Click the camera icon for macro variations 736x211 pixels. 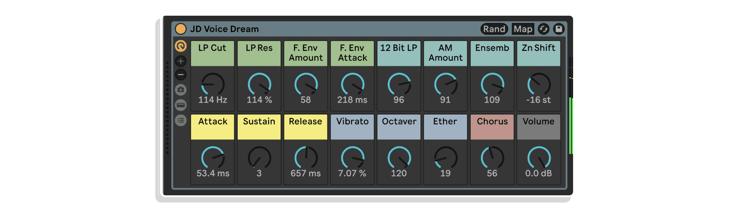pyautogui.click(x=181, y=90)
